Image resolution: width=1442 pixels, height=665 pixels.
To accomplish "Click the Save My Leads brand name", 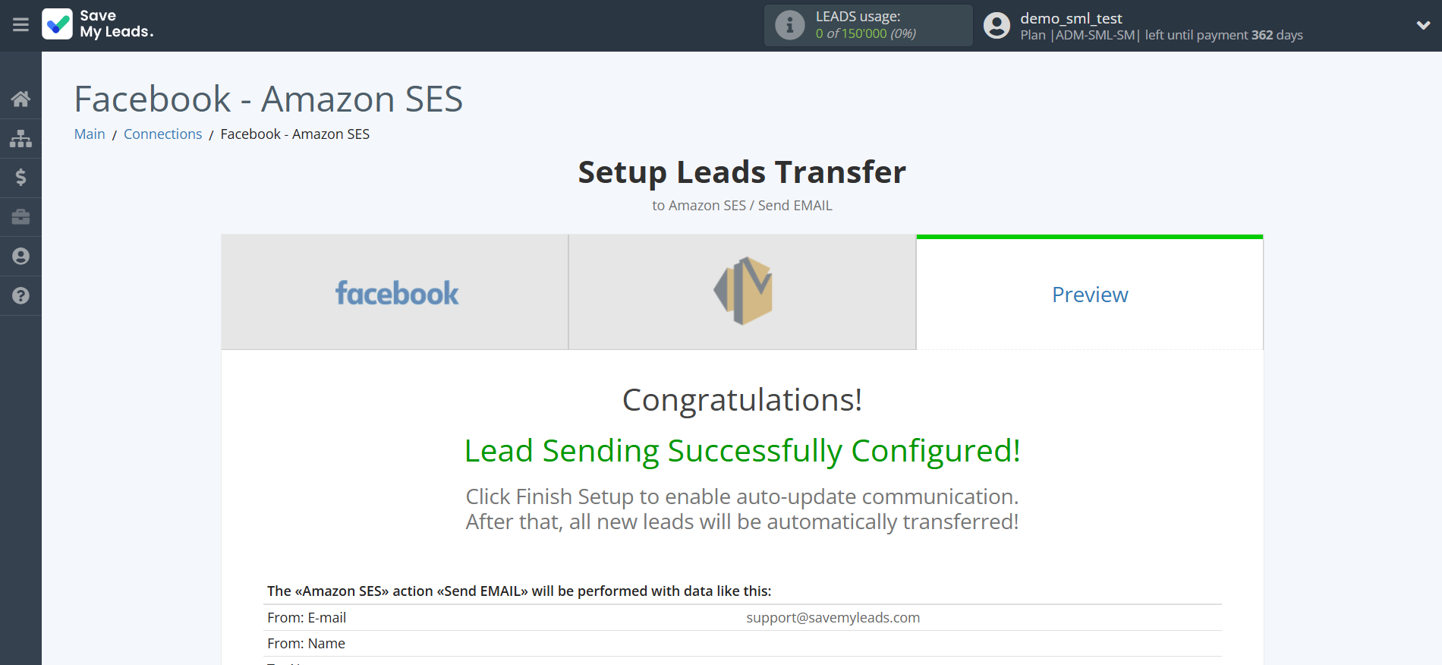I will (x=117, y=24).
